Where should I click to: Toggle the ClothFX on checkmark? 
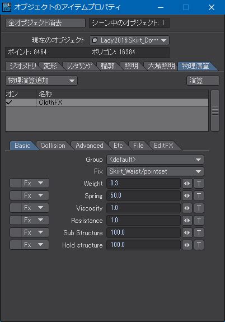[10, 102]
